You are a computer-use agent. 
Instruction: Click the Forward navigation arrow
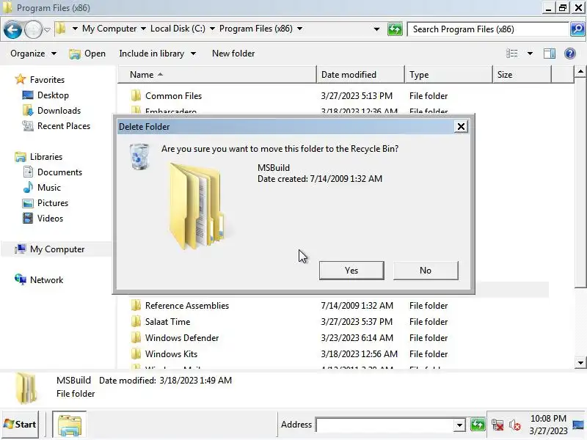click(33, 29)
